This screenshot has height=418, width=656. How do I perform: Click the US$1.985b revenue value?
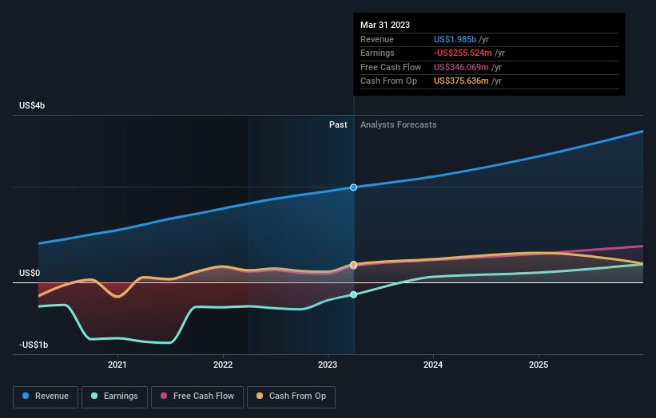point(455,39)
